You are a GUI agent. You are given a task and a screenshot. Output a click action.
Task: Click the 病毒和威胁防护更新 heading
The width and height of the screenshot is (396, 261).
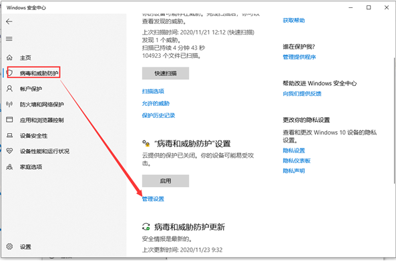pyautogui.click(x=190, y=227)
